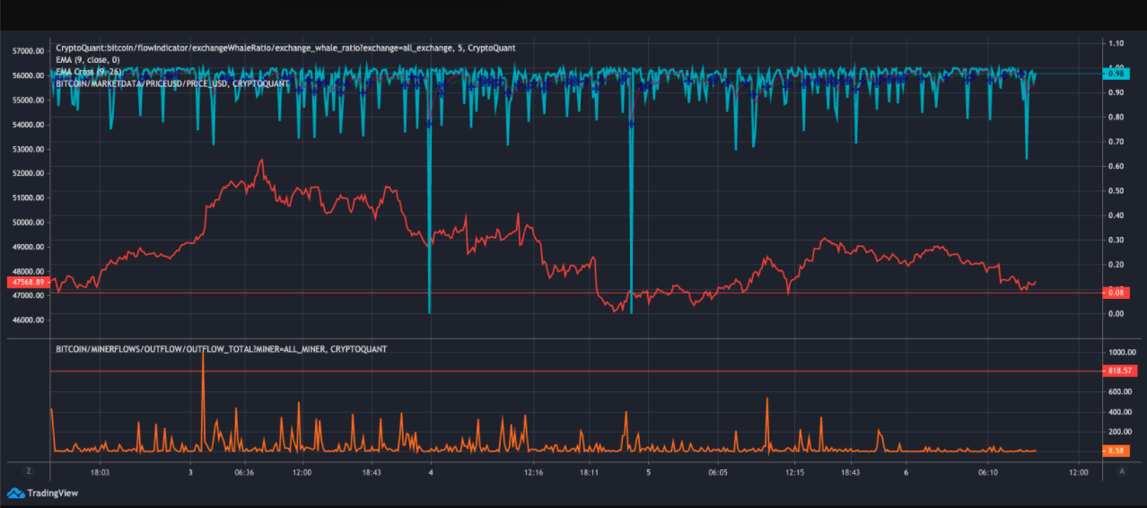The width and height of the screenshot is (1147, 508).
Task: Click the 06:05 time axis label
Action: [x=717, y=472]
